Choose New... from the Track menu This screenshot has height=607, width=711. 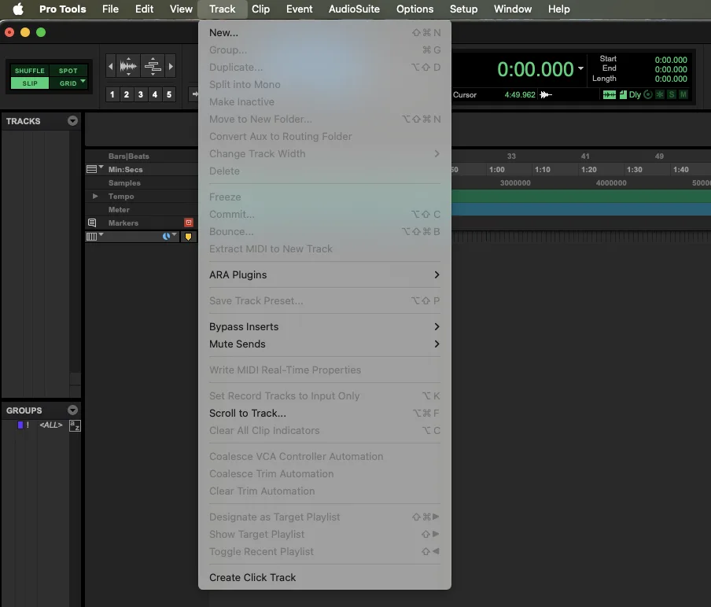(x=325, y=33)
